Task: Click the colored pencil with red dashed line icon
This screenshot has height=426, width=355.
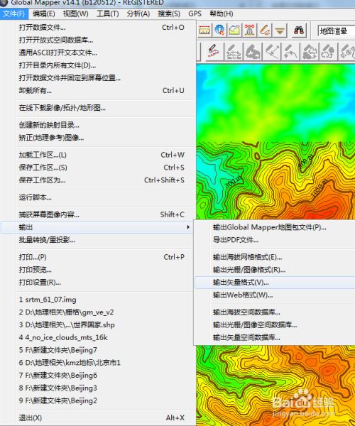Action: point(214,52)
